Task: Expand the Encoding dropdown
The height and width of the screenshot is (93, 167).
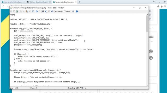Action: click(59, 11)
